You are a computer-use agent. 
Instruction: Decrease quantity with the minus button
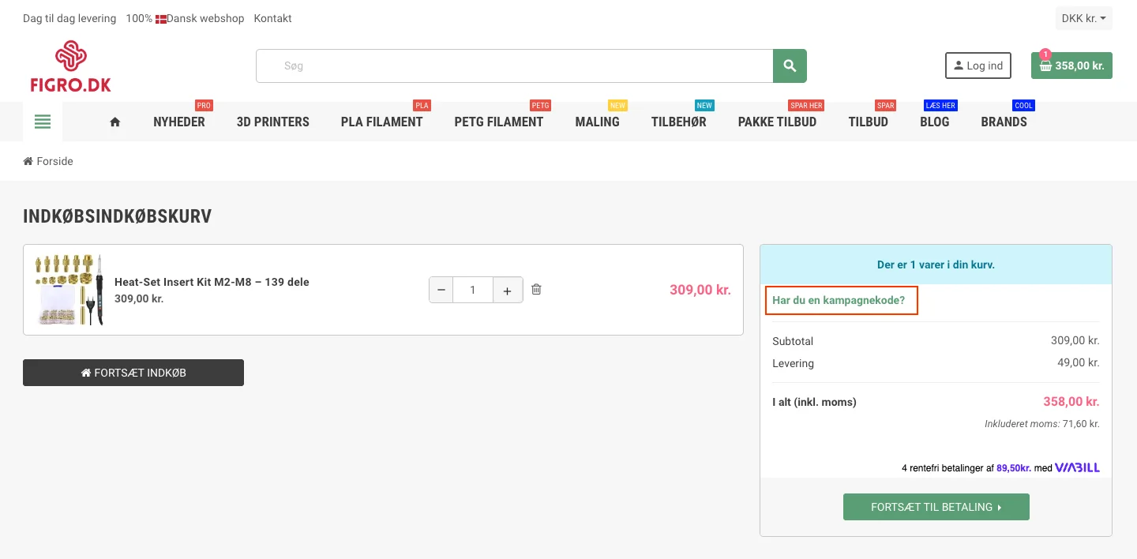[441, 290]
